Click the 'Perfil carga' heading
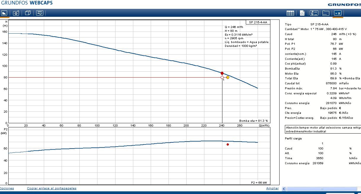Viewport: 361px width, 194px height. (x=293, y=139)
